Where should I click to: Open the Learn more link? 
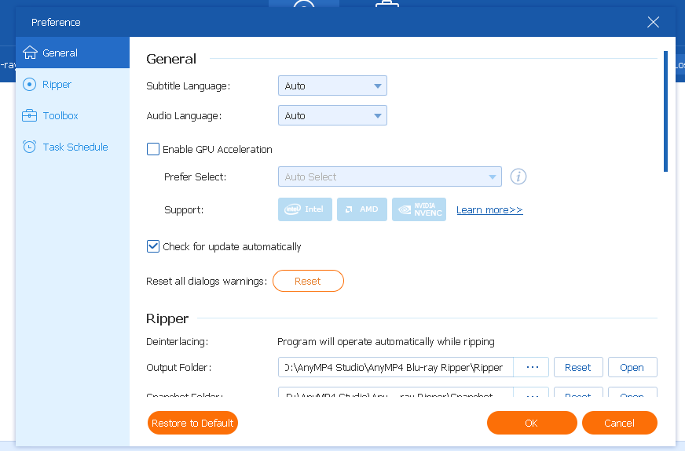click(489, 209)
